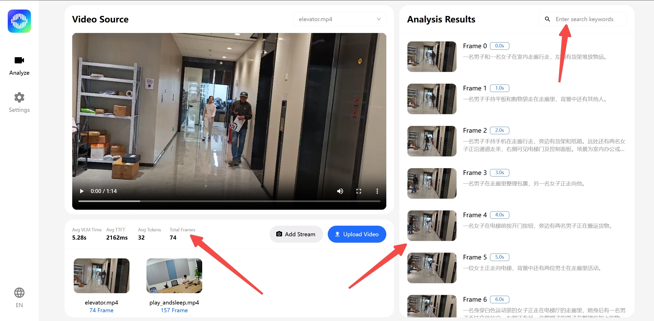Click the Analyze sidebar label
This screenshot has width=654, height=321.
[19, 73]
